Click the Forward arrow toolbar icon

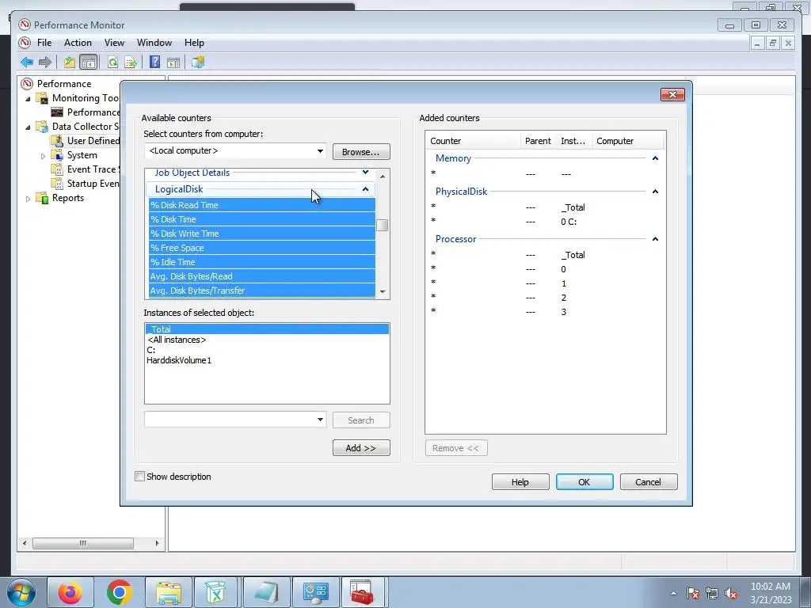click(45, 63)
